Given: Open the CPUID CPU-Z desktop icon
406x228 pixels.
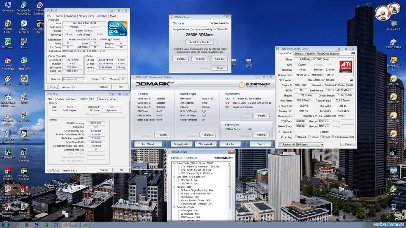Looking at the screenshot, I should pyautogui.click(x=394, y=43).
